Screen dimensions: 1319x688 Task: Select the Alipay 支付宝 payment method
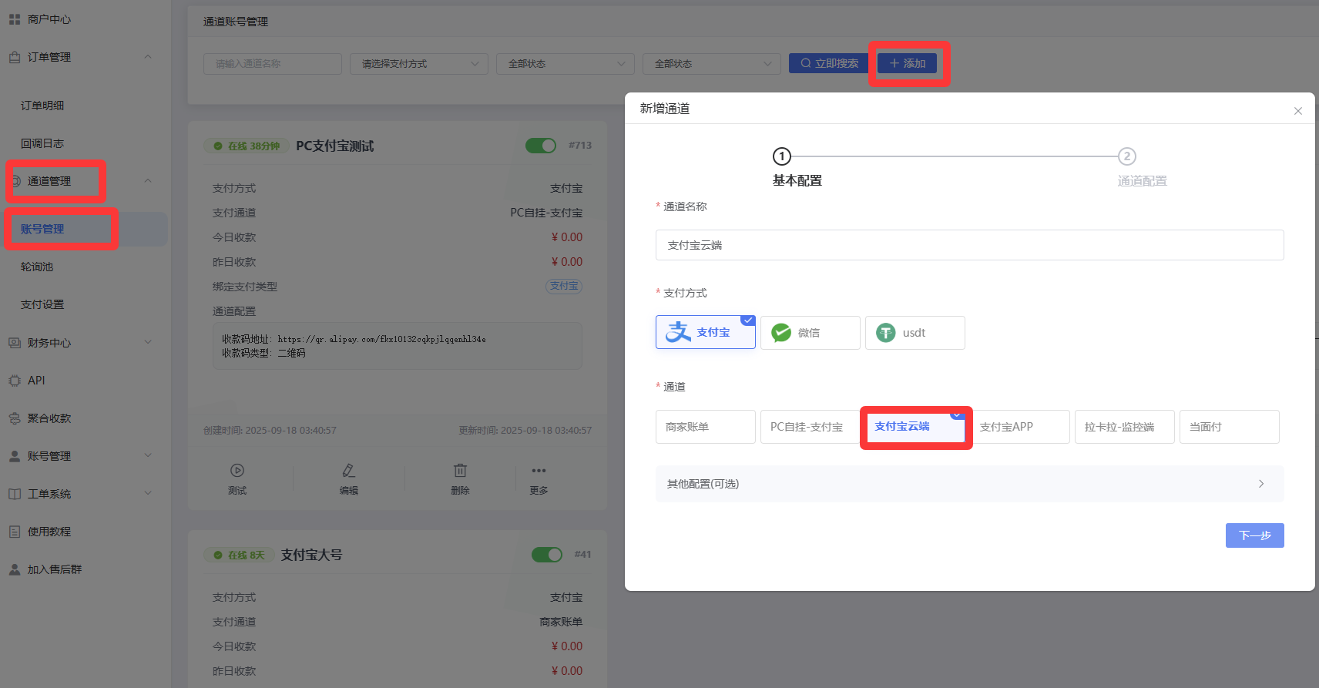tap(705, 333)
